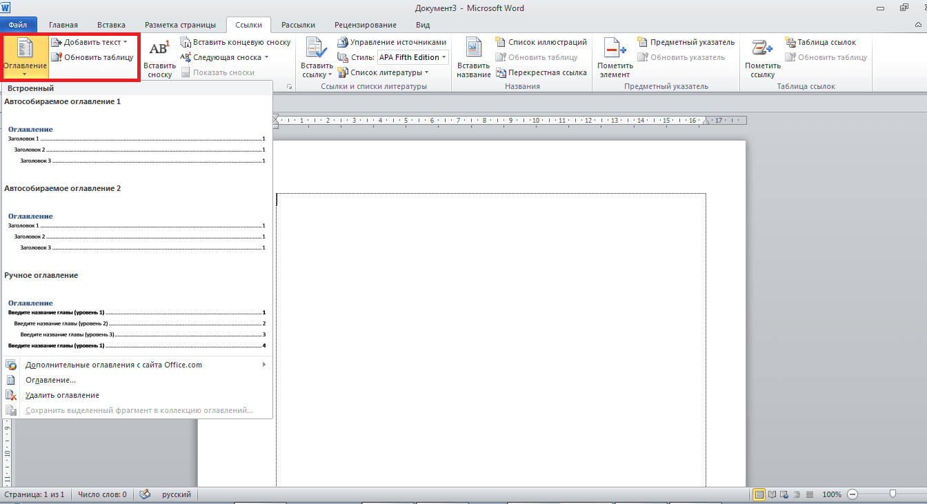Click Предметный указатель insert index
The image size is (927, 504).
point(686,43)
